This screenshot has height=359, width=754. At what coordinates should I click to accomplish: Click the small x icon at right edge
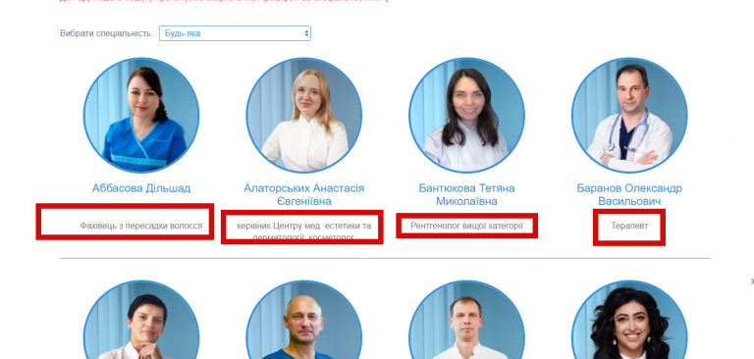[752, 282]
